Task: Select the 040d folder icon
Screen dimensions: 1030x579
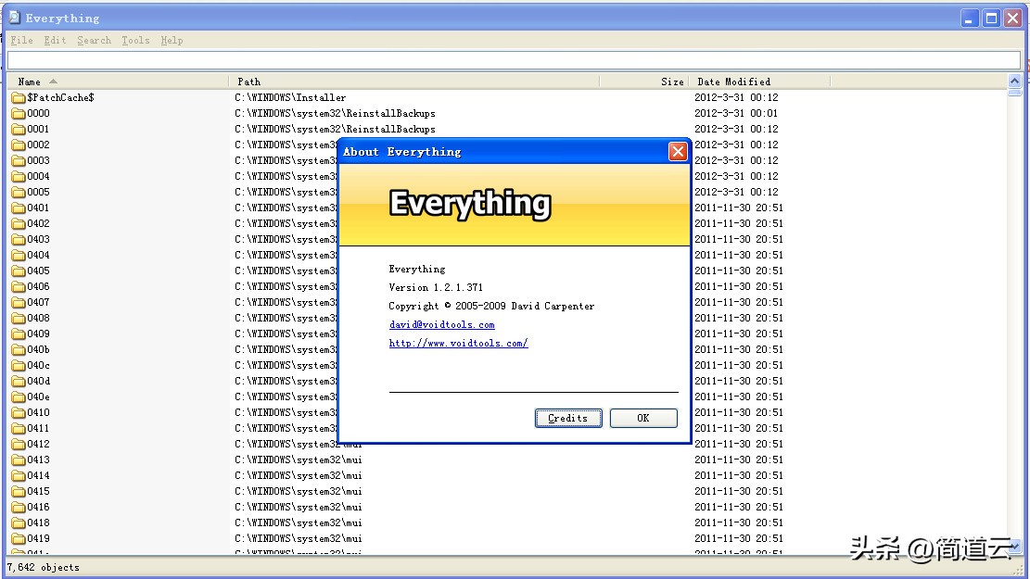Action: pyautogui.click(x=19, y=382)
